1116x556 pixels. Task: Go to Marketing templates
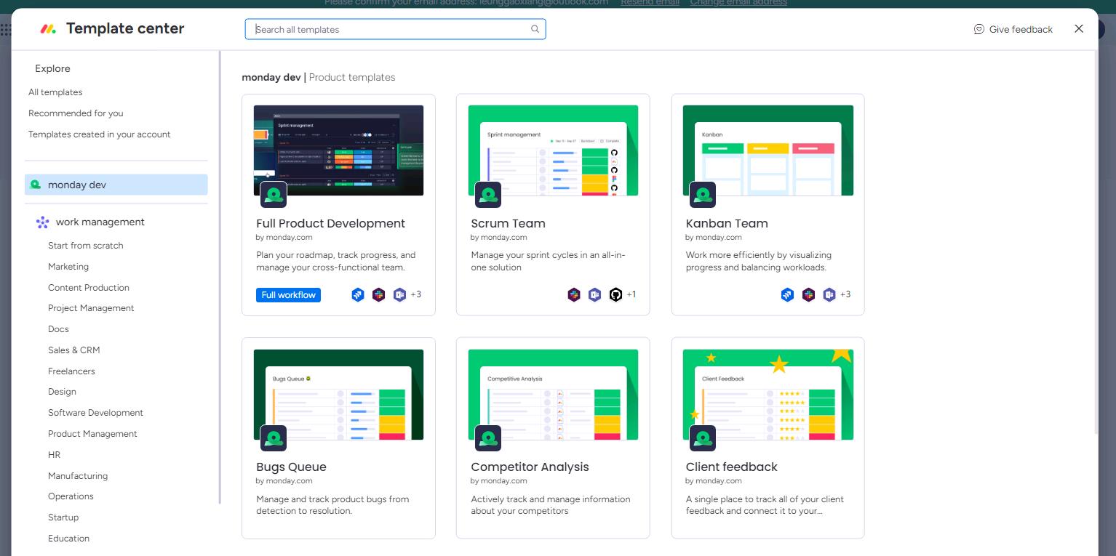tap(68, 267)
